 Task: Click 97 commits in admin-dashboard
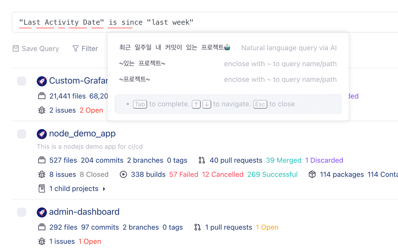tap(100, 228)
